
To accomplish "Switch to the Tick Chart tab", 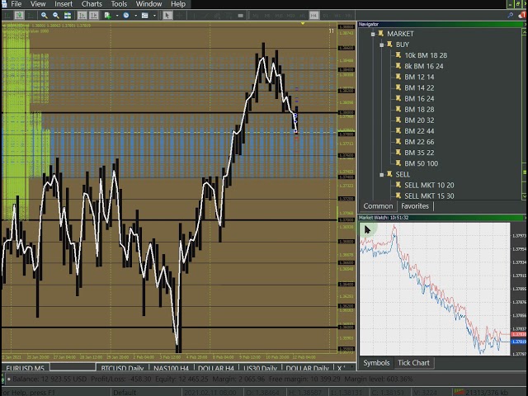I will click(413, 363).
